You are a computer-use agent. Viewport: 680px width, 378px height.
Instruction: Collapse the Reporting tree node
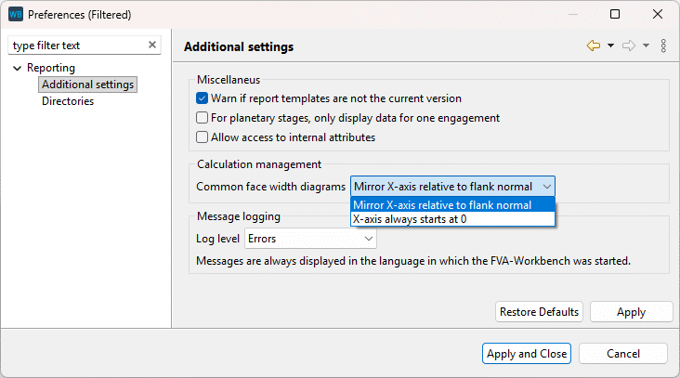(17, 68)
